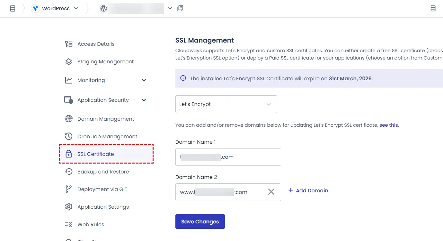This screenshot has width=443, height=241.
Task: Click the Application Settings gear icon
Action: (69, 207)
